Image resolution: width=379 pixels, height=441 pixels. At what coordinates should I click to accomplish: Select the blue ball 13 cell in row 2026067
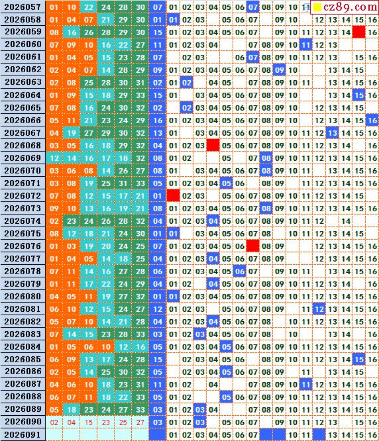[x=158, y=132]
